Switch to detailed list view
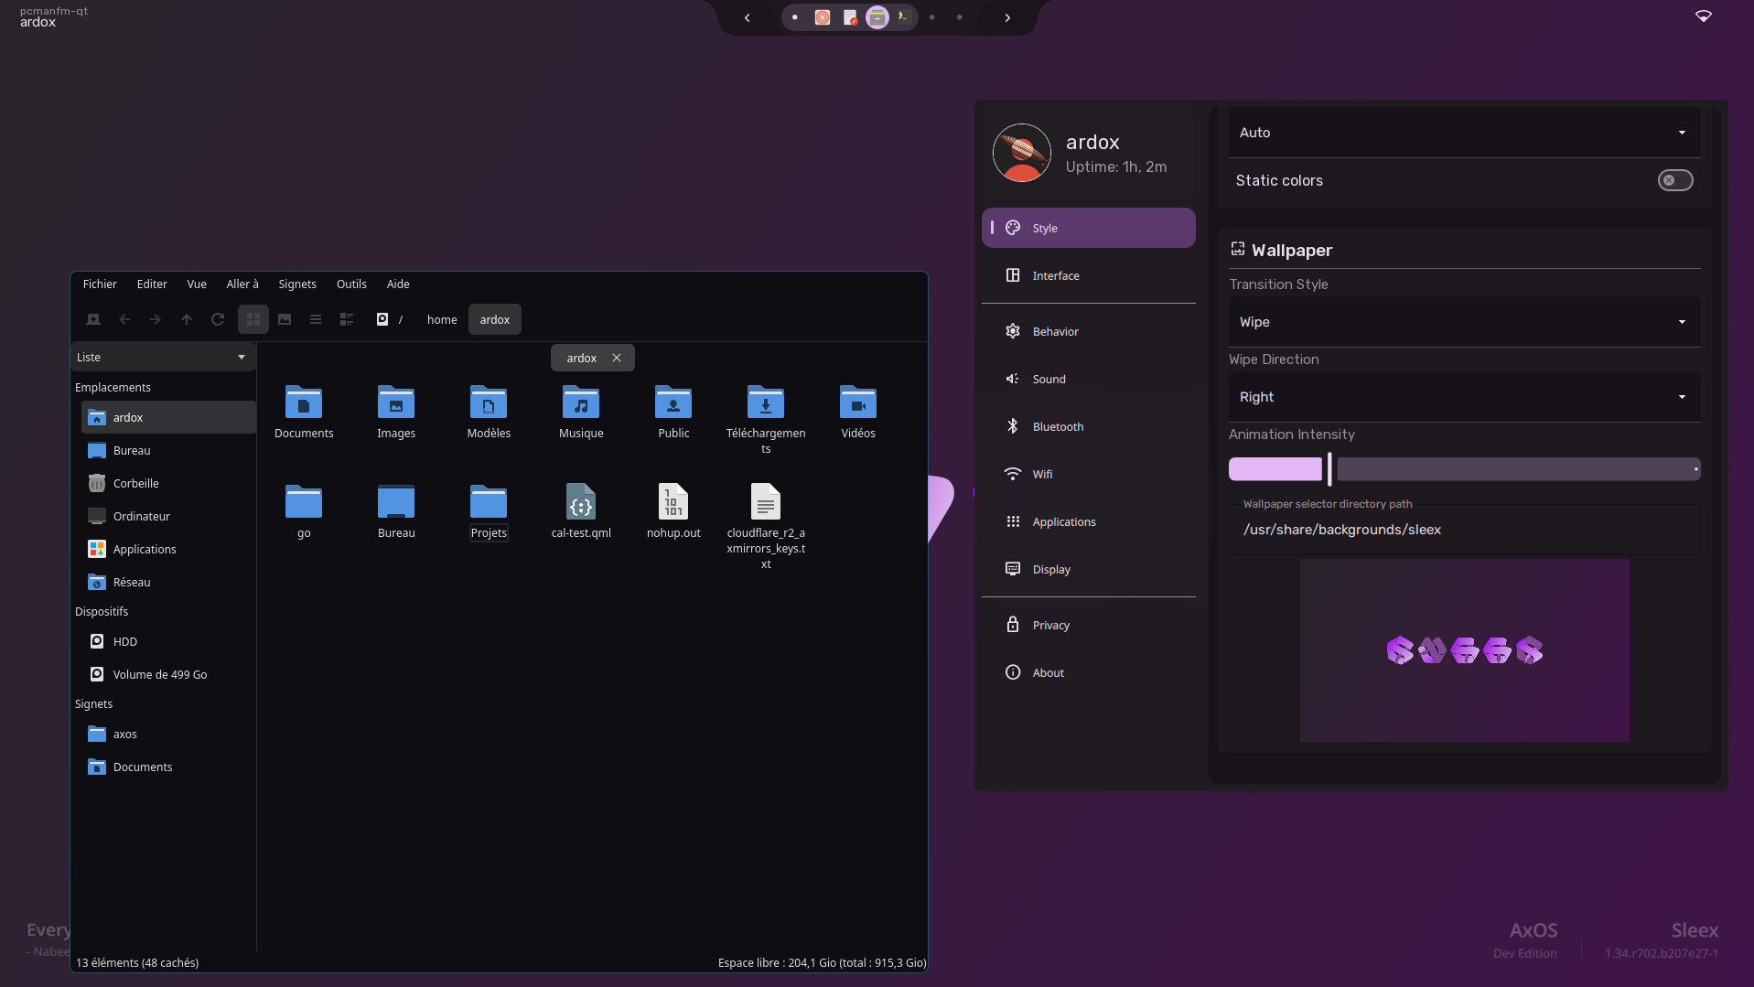 coord(347,319)
